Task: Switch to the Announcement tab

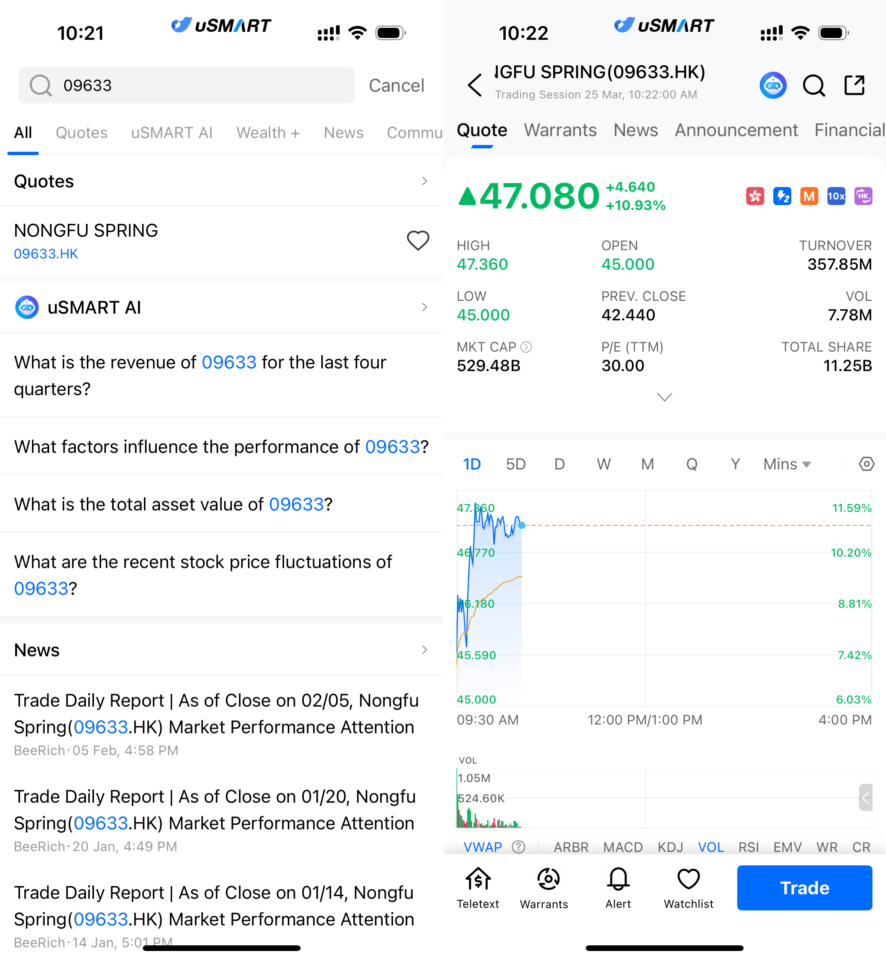Action: [x=736, y=130]
